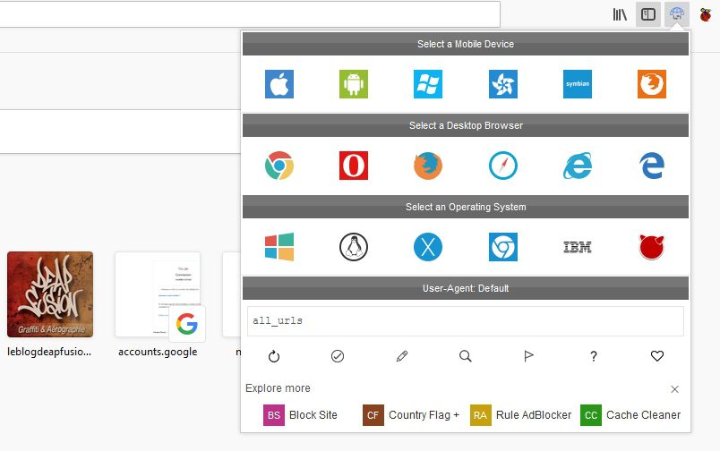
Task: Open help via the question mark icon
Action: click(x=593, y=356)
